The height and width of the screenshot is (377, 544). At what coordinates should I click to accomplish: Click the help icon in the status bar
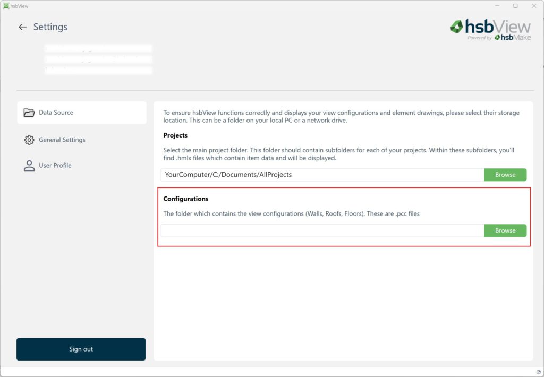pos(539,372)
